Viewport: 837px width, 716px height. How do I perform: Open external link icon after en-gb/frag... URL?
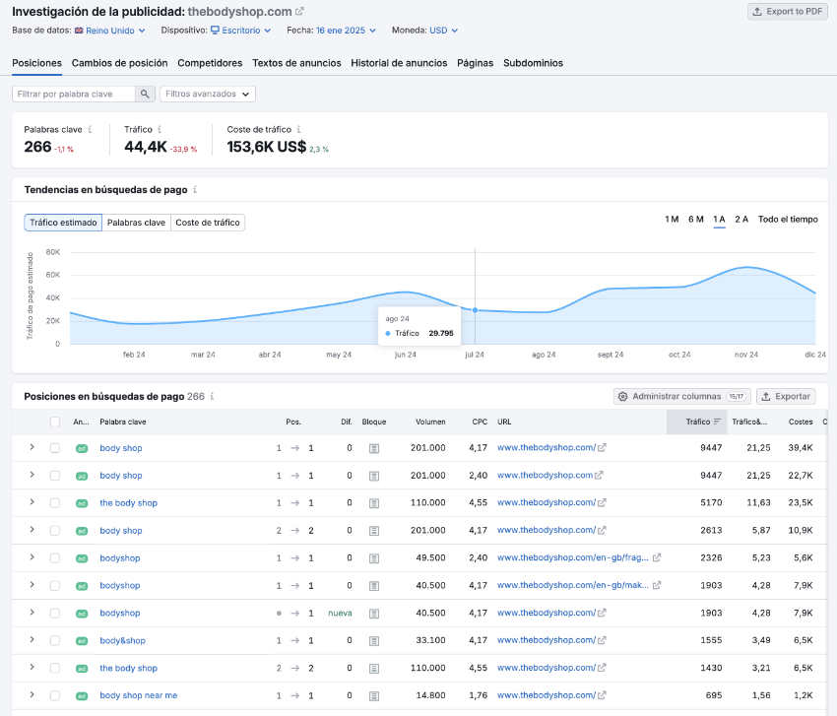pos(657,557)
